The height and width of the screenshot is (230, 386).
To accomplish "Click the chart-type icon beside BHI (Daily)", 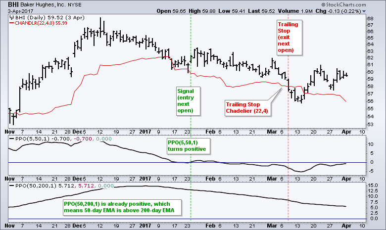I will pyautogui.click(x=11, y=18).
